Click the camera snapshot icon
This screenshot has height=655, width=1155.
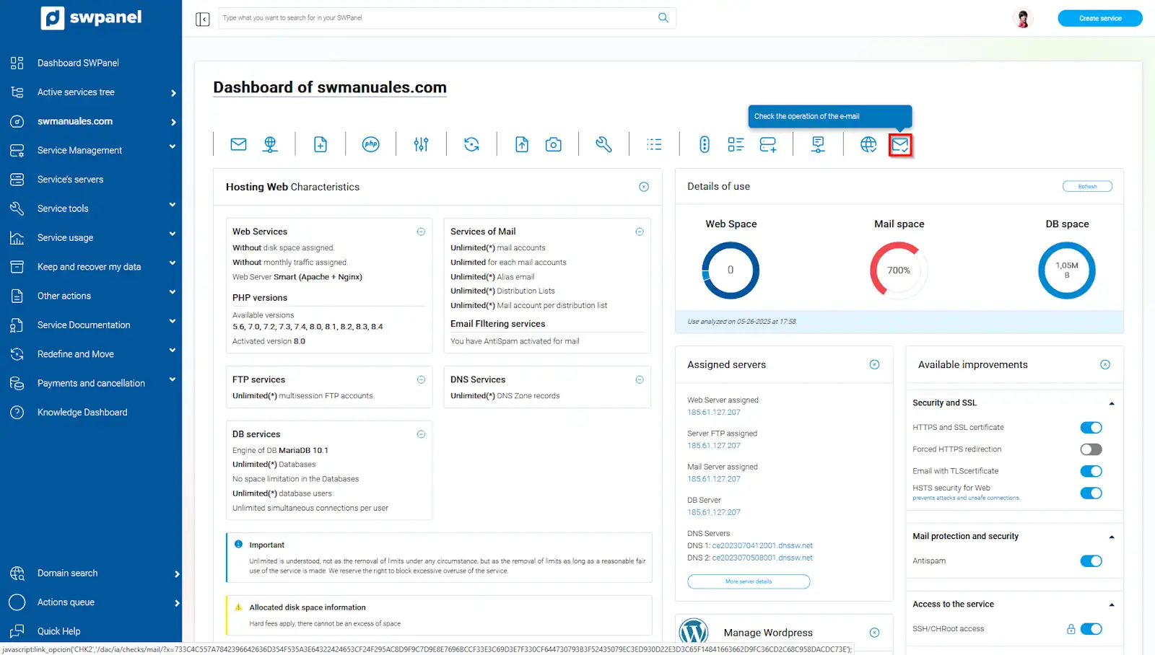(x=553, y=144)
